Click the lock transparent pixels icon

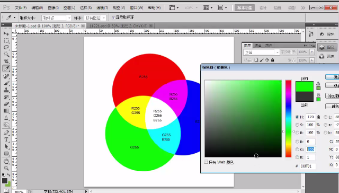tap(256, 60)
